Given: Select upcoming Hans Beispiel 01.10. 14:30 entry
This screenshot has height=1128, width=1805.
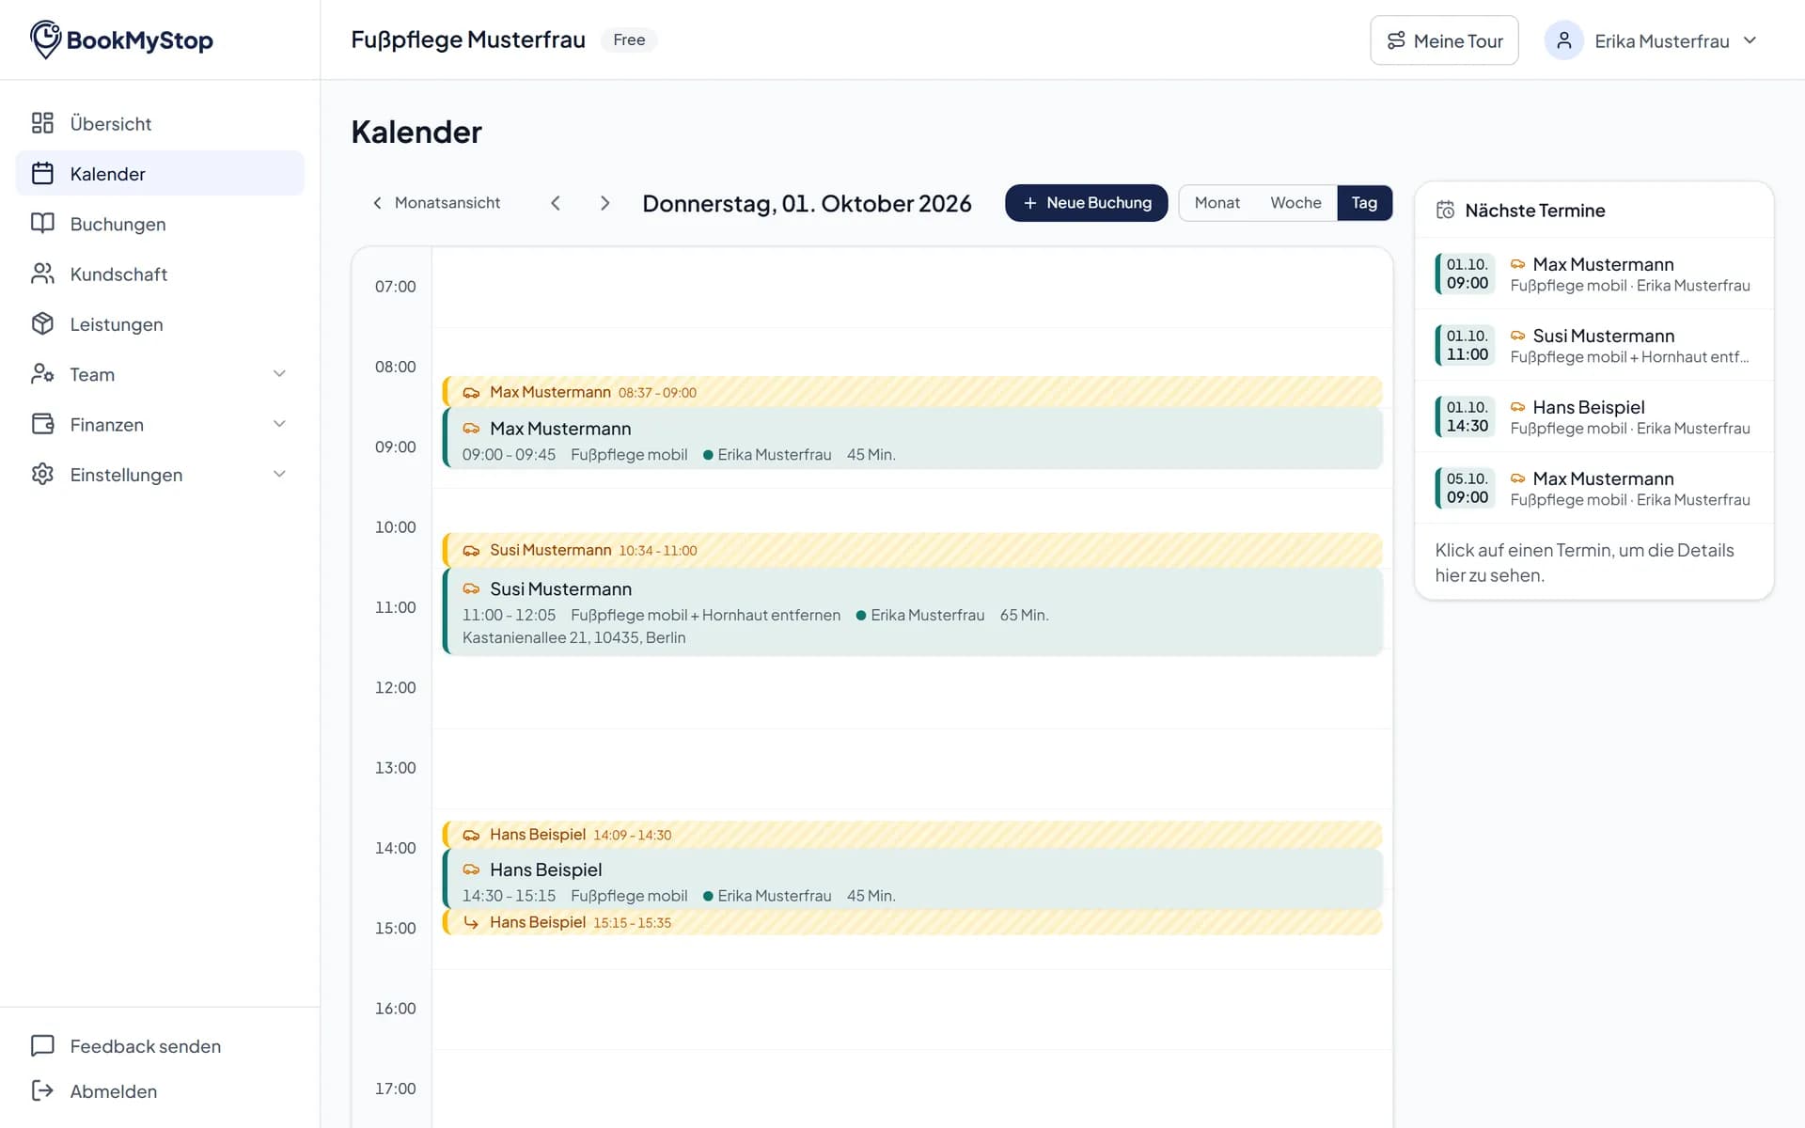Looking at the screenshot, I should click(1593, 416).
